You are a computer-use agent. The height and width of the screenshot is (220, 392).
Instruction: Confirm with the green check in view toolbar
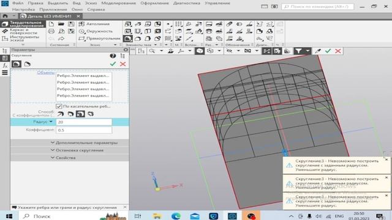click(328, 51)
